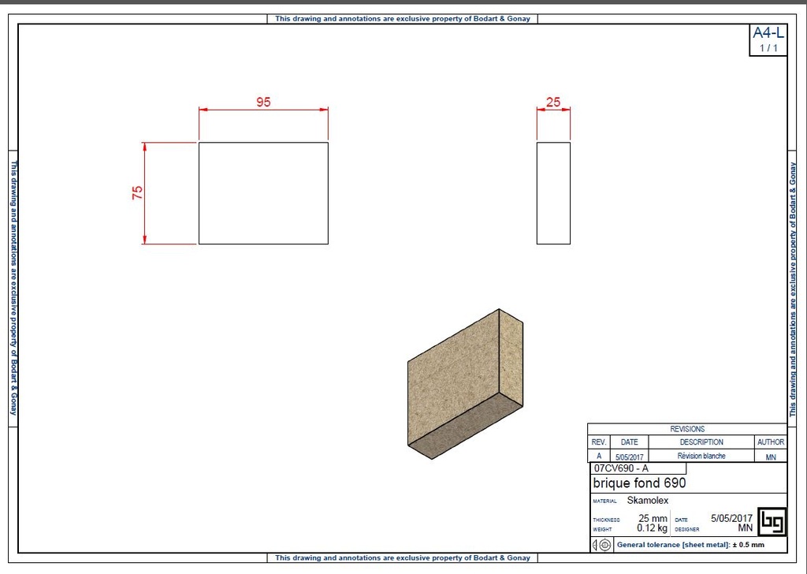
Task: Click the 0.12 kg weight value
Action: 652,528
